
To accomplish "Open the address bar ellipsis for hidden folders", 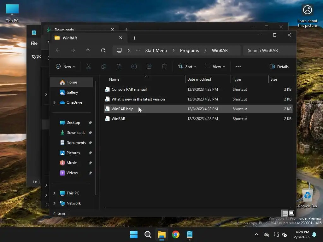I will [x=138, y=50].
